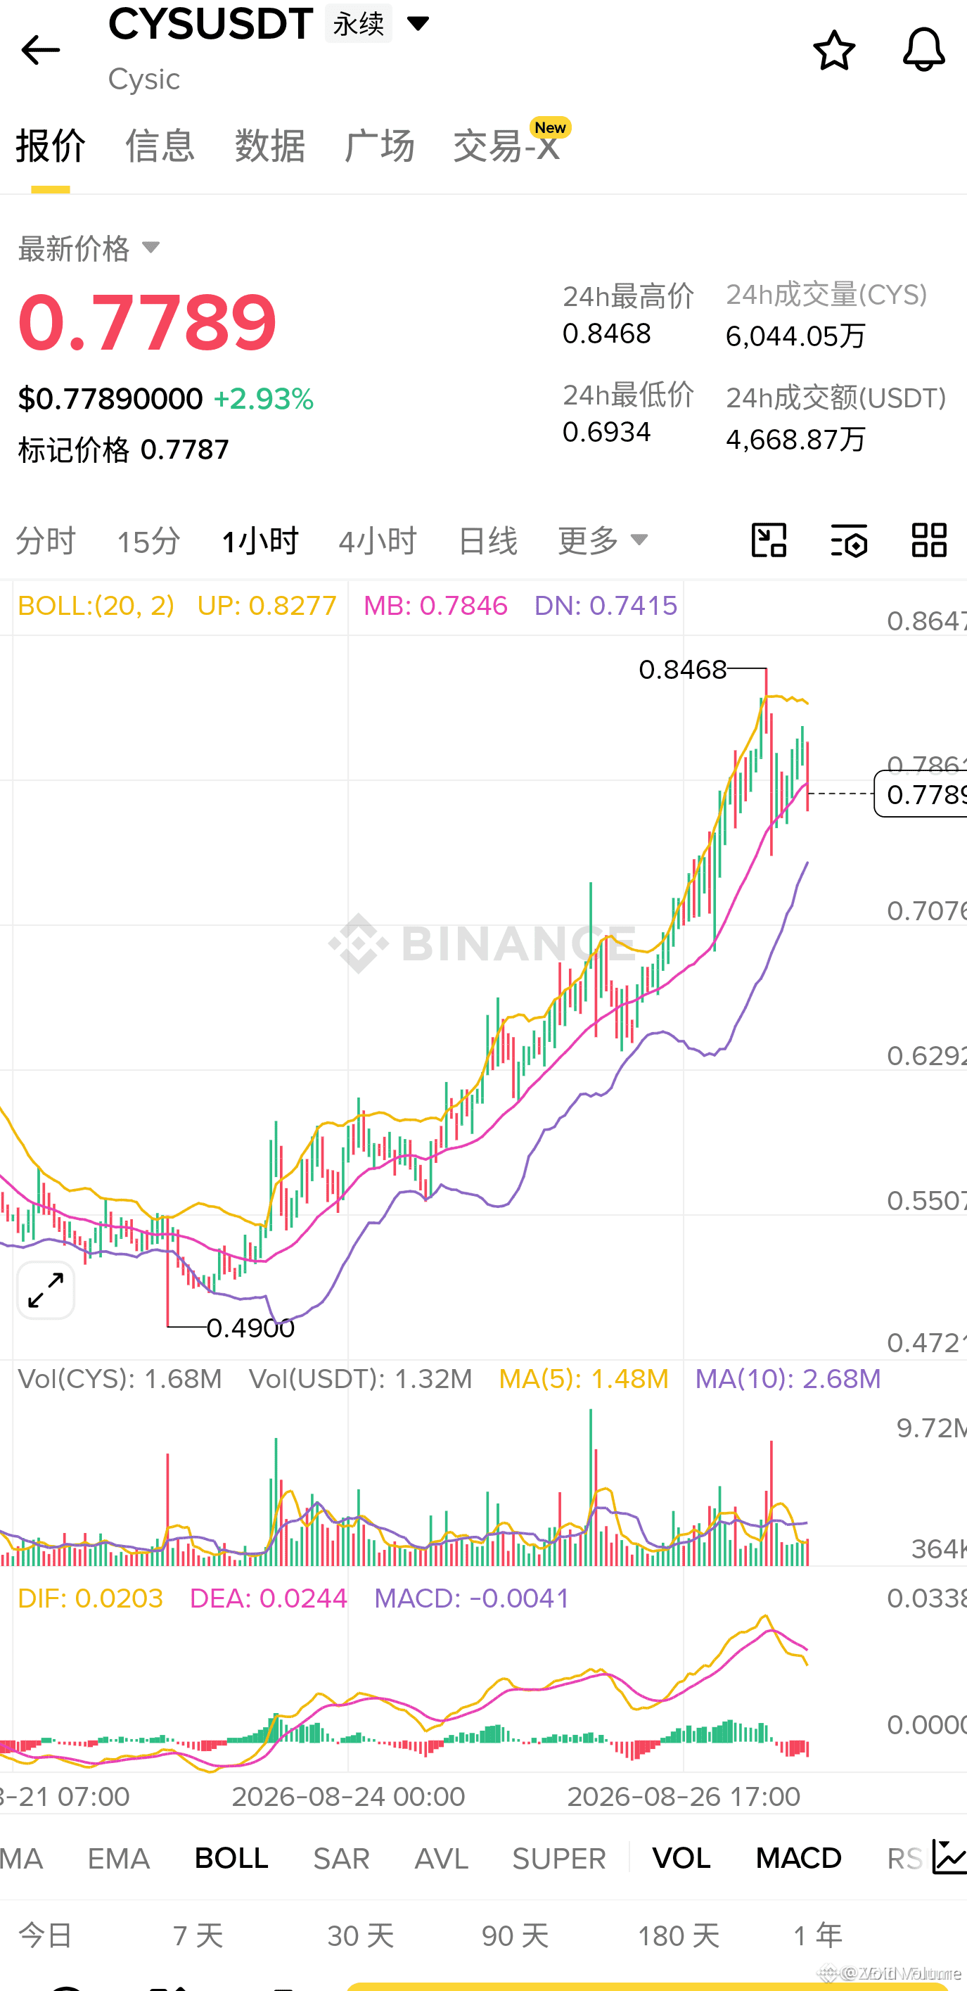Image resolution: width=967 pixels, height=1991 pixels.
Task: Tap the 24h最高价 value 0.8468
Action: click(x=606, y=334)
